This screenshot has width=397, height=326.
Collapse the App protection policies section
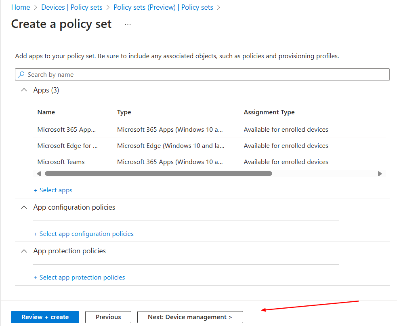[x=24, y=251]
